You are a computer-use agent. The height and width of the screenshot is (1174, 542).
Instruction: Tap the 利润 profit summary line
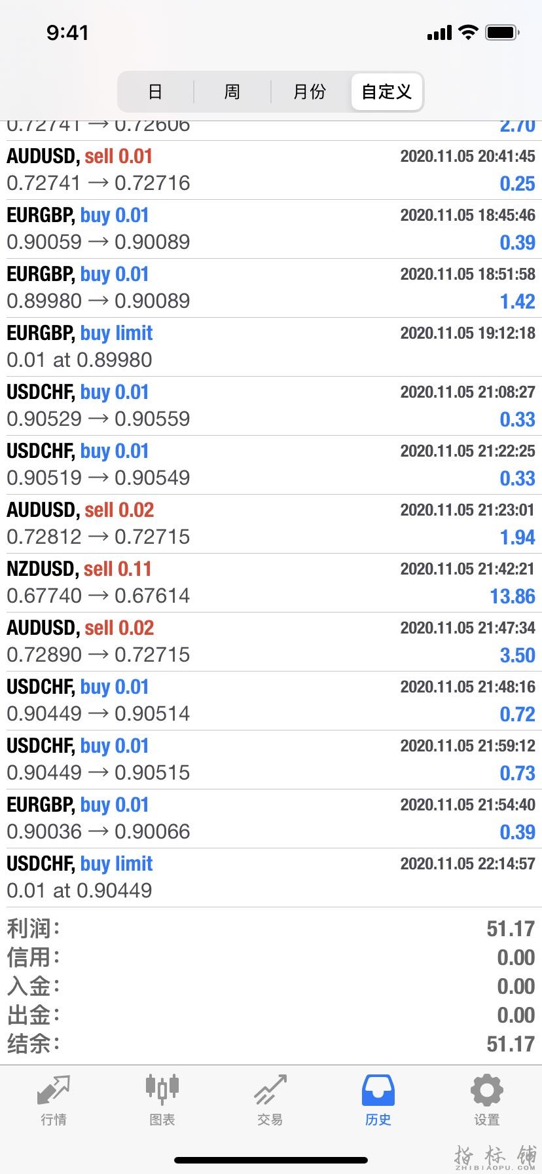(271, 928)
